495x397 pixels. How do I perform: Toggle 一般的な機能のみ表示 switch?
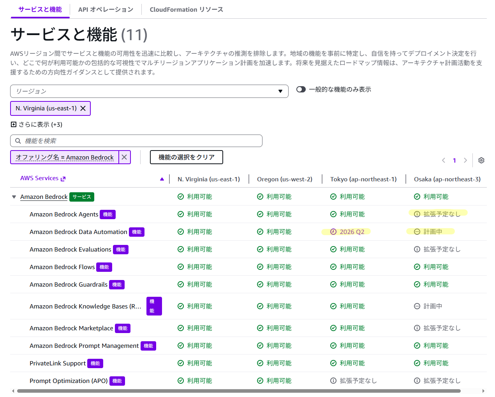tap(301, 89)
